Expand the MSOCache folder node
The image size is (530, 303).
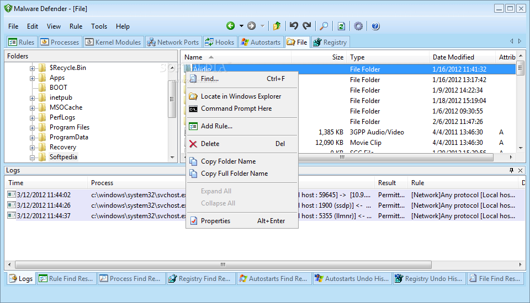click(32, 108)
